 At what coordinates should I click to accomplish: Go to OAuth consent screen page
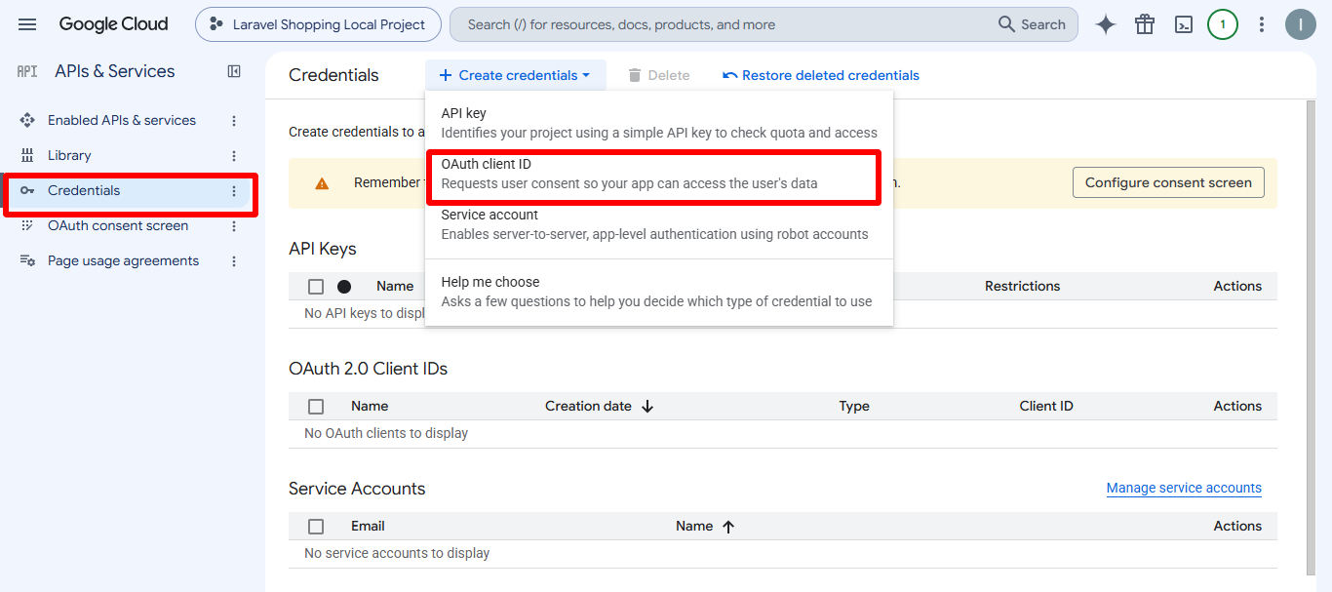click(118, 225)
